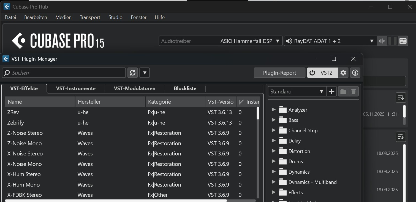416x202 pixels.
Task: Sort list by Hersteller column header
Action: pyautogui.click(x=110, y=102)
